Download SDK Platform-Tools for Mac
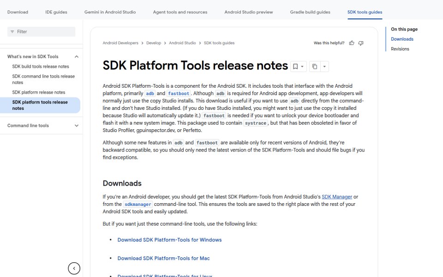443x277 pixels. (x=163, y=259)
